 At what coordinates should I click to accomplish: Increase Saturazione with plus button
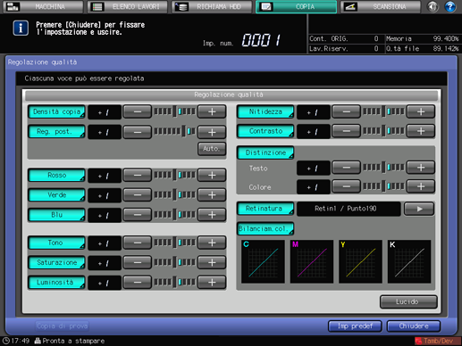[212, 262]
